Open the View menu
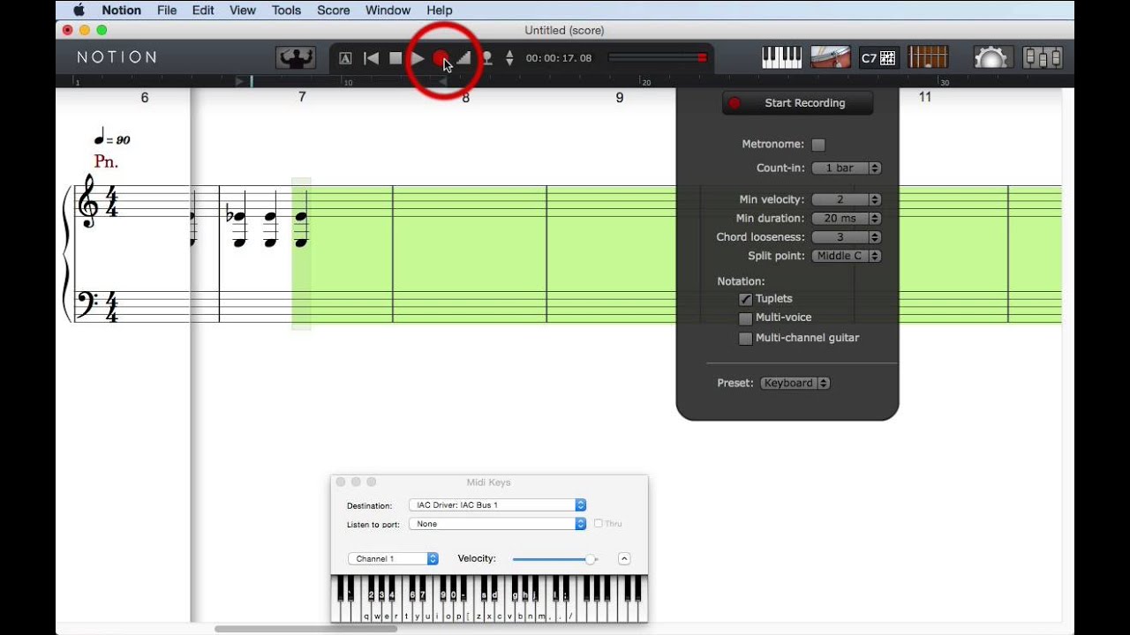This screenshot has width=1130, height=635. tap(242, 11)
